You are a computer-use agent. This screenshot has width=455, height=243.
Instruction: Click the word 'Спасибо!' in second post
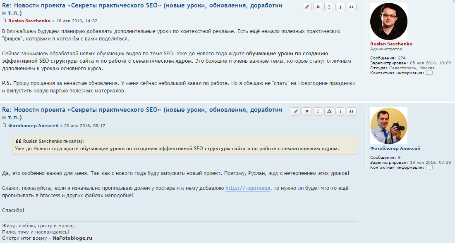(13, 210)
